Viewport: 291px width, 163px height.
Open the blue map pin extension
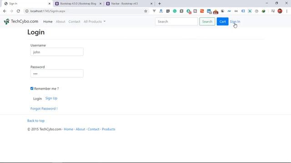tap(161, 11)
